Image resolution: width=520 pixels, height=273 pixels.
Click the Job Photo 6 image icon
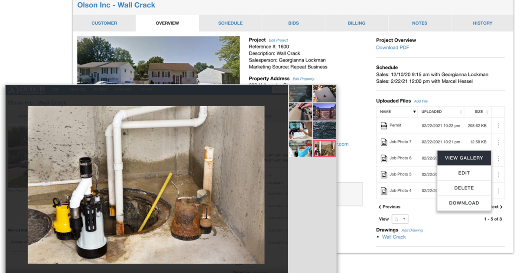click(x=383, y=158)
